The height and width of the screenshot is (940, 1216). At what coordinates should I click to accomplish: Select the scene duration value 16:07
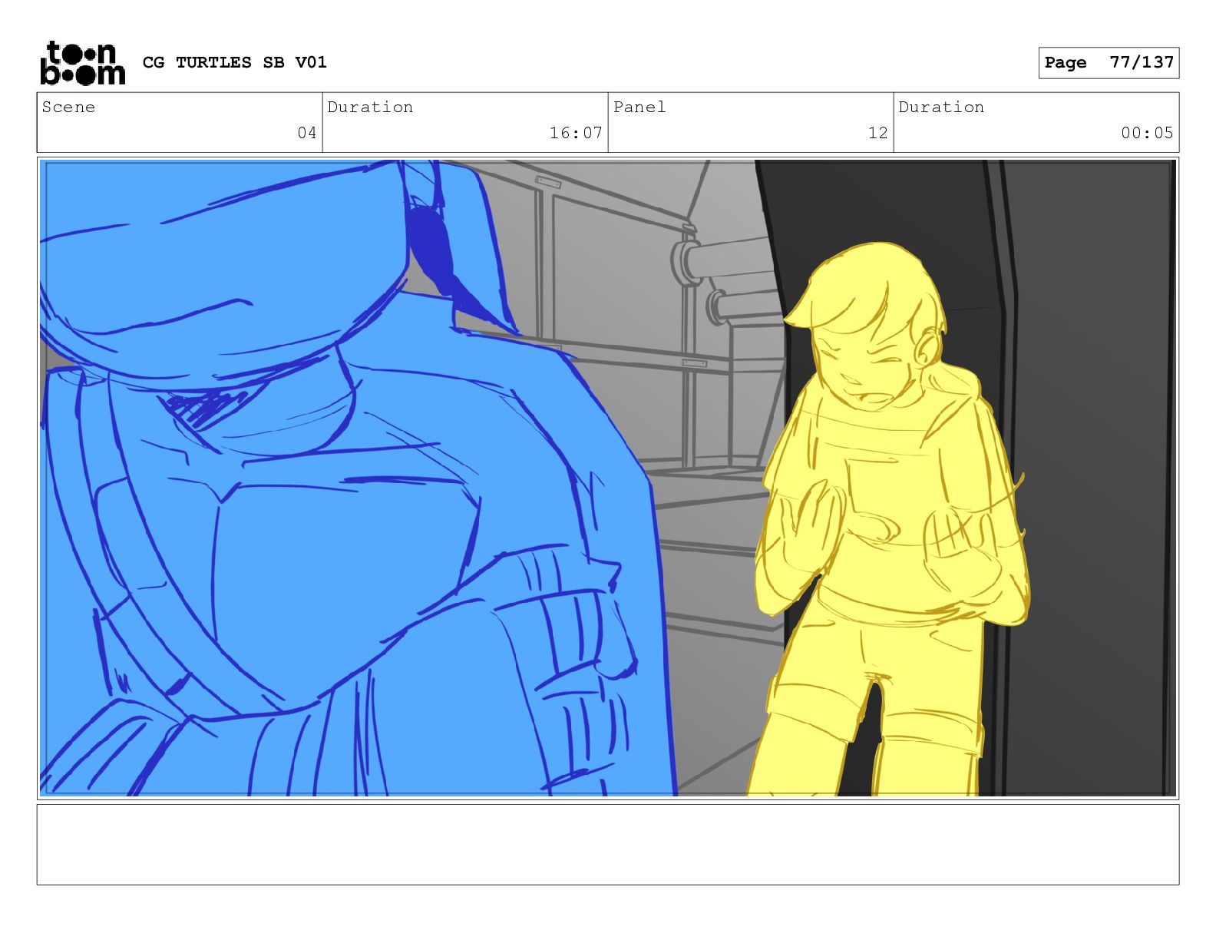(x=576, y=133)
